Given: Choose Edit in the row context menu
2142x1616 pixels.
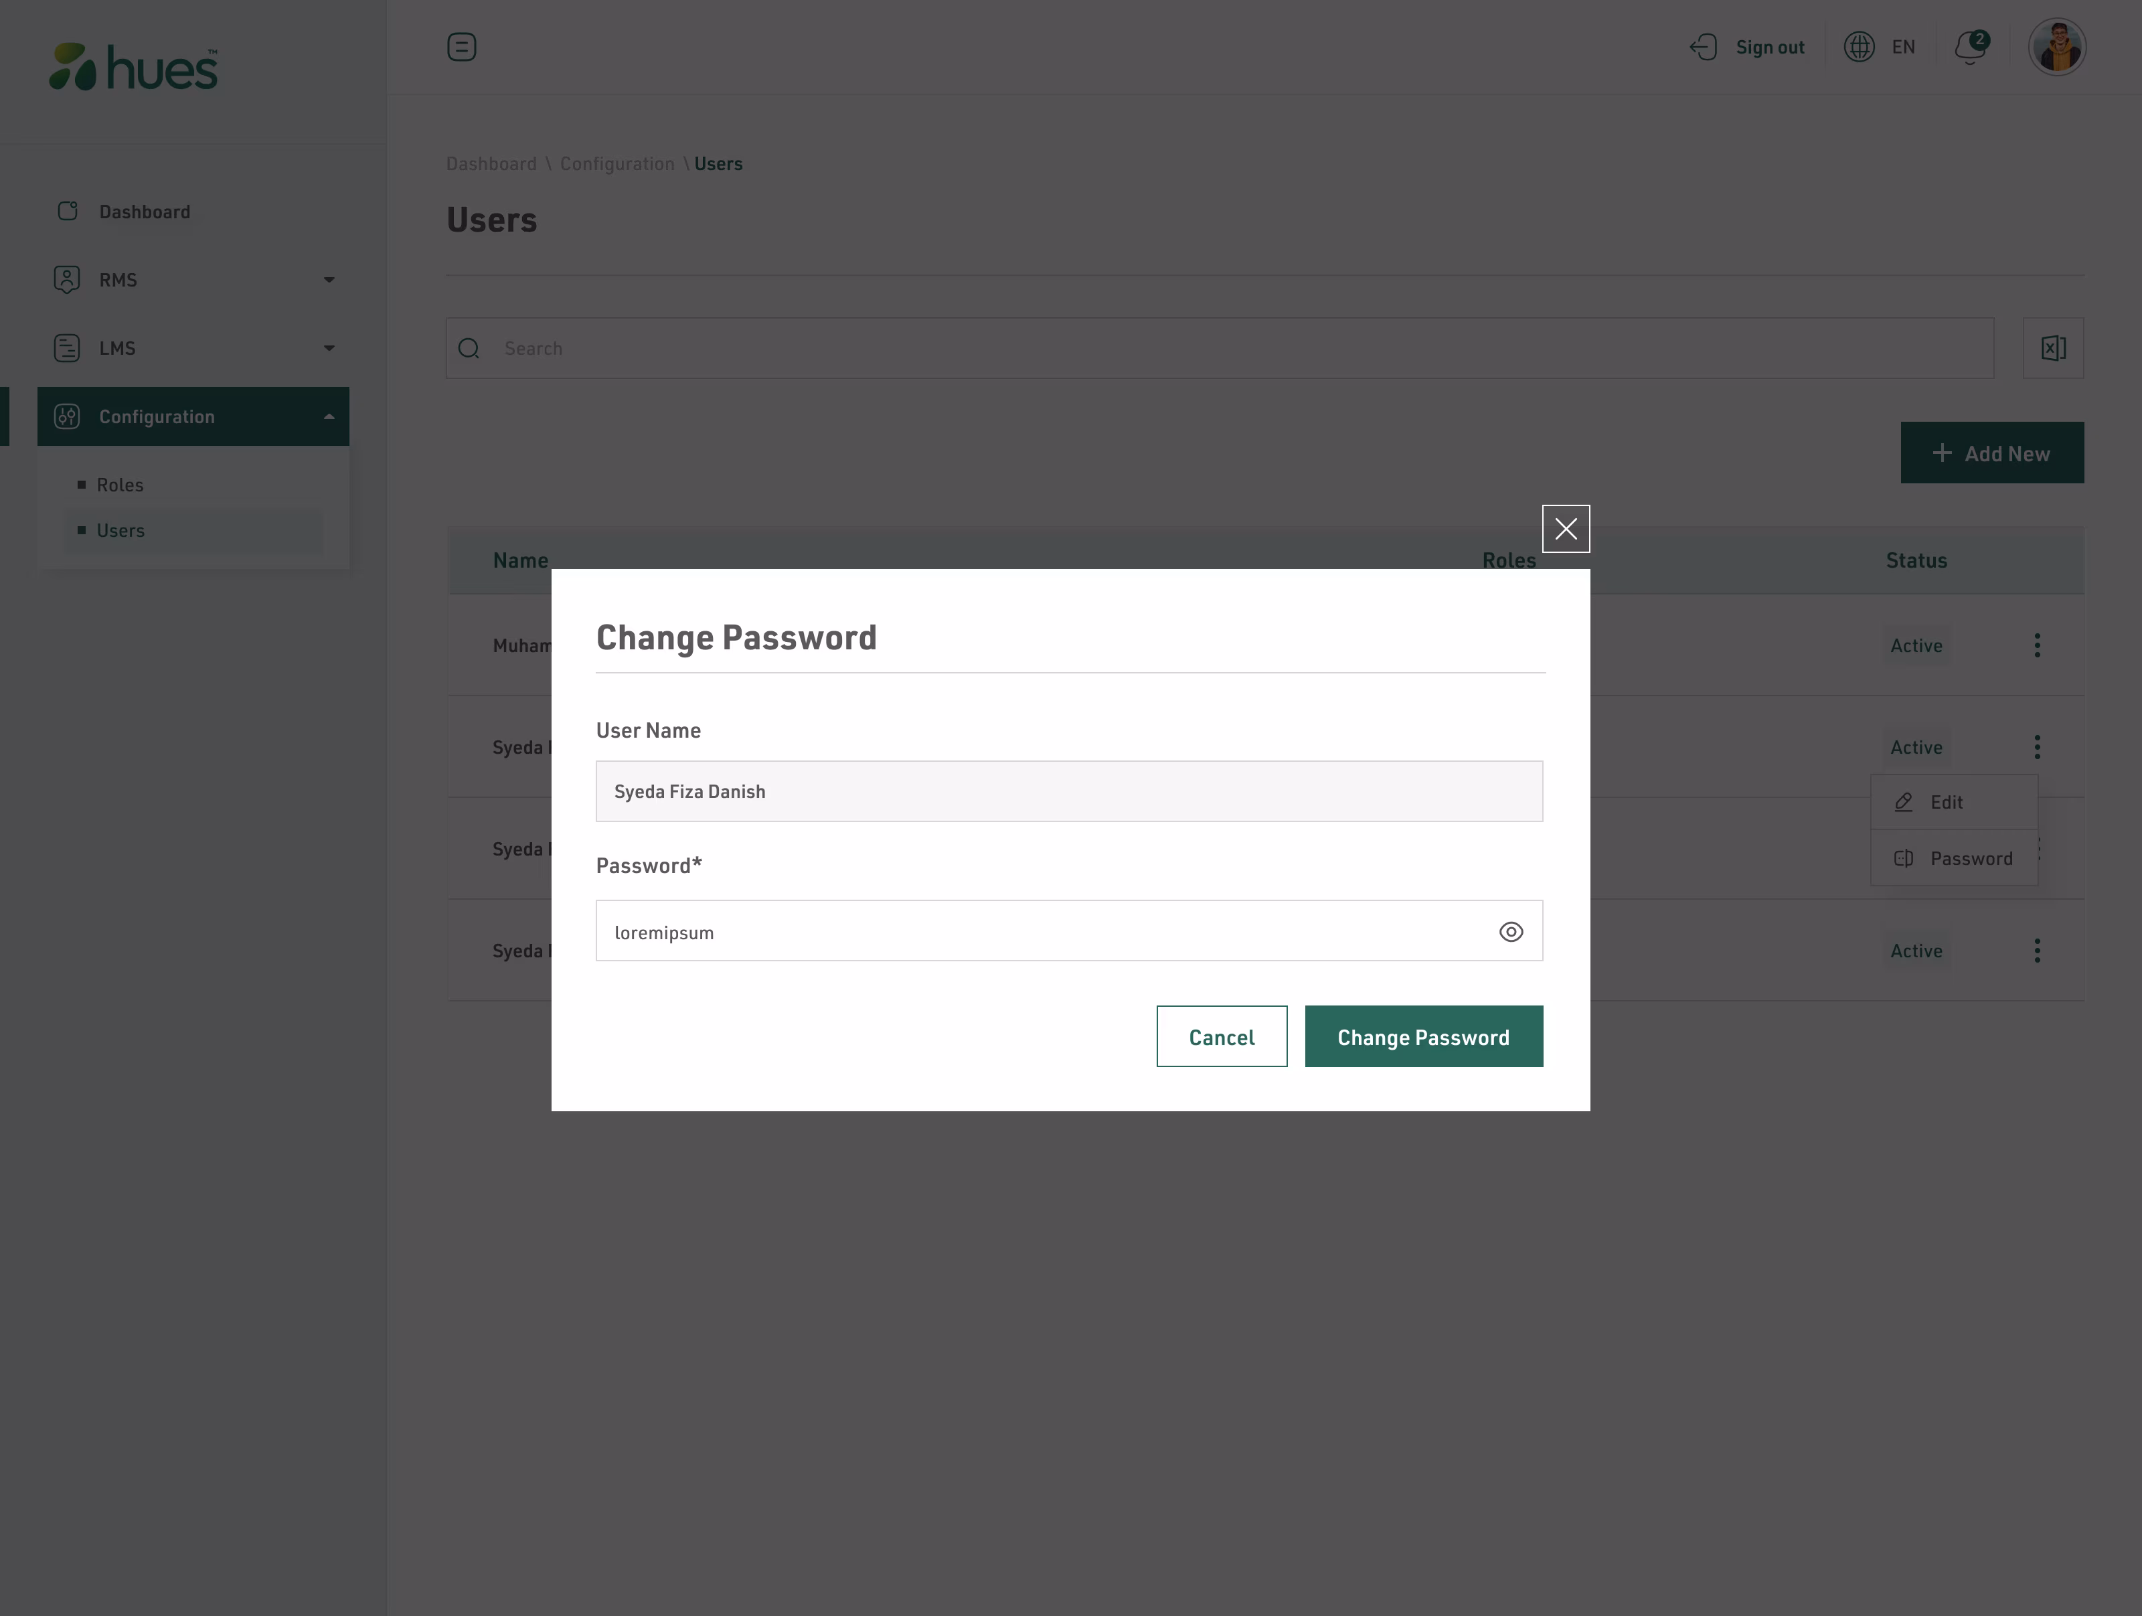Looking at the screenshot, I should (x=1953, y=802).
